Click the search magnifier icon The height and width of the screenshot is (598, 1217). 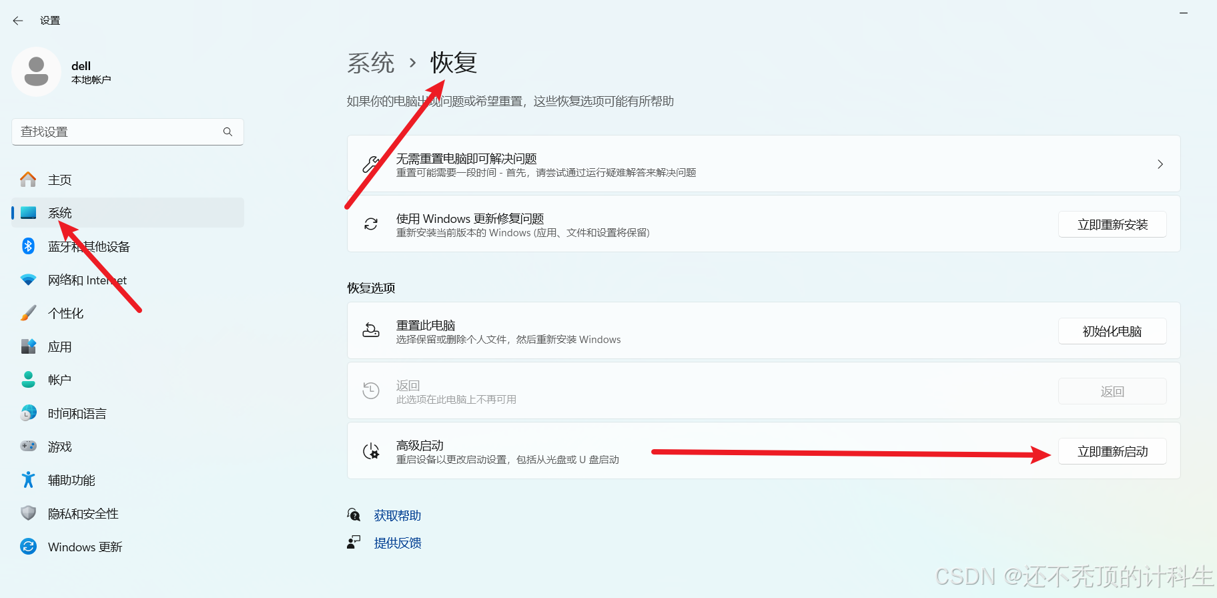point(228,131)
